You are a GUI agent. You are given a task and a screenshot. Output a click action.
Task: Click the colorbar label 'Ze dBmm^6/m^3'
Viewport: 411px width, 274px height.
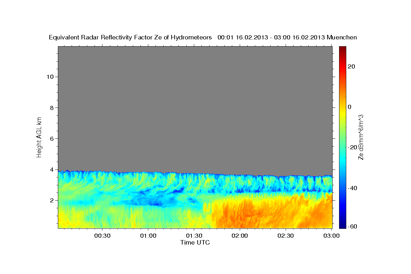point(361,137)
